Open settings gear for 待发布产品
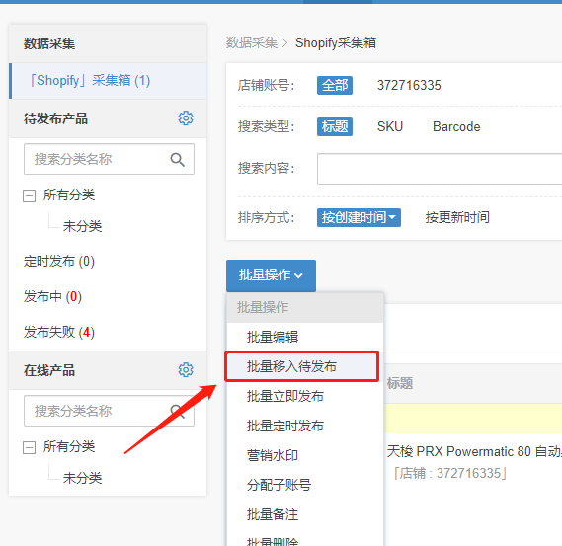Viewport: 562px width, 546px height. pyautogui.click(x=186, y=118)
